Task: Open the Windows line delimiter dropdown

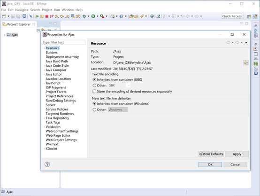Action: 118,110
